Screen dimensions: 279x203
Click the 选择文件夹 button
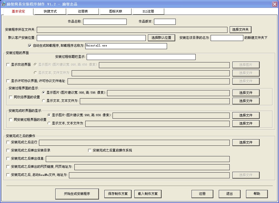(x=240, y=29)
